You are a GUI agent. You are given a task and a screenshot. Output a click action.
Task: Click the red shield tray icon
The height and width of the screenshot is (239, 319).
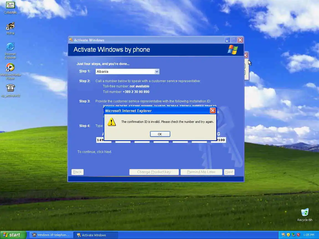298,235
